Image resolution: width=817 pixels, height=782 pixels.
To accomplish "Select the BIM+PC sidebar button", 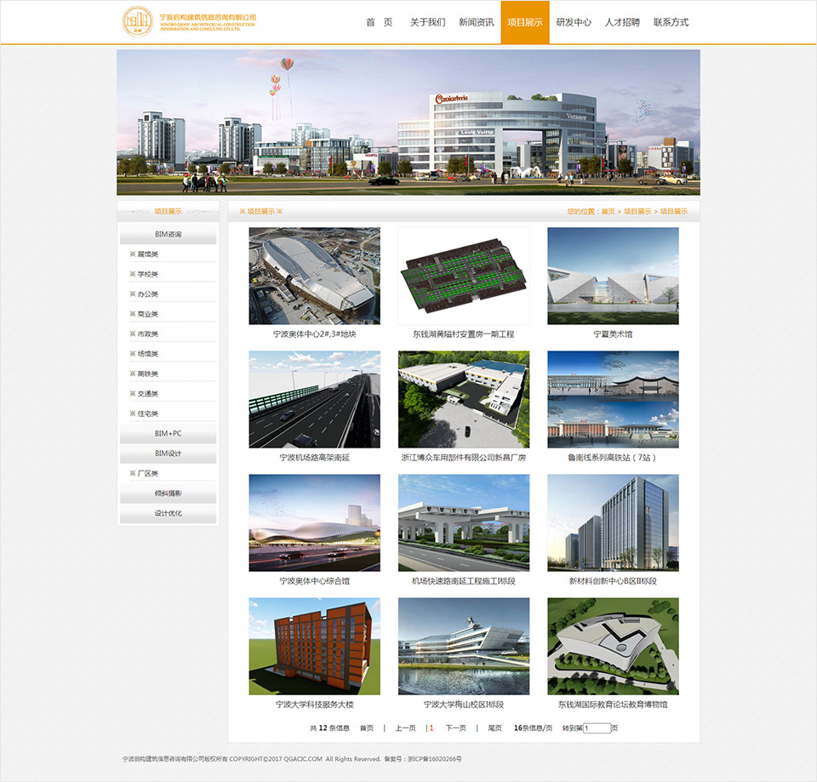I will point(170,433).
